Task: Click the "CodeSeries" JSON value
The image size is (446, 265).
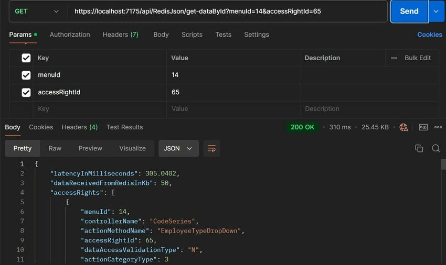Action: (x=173, y=221)
